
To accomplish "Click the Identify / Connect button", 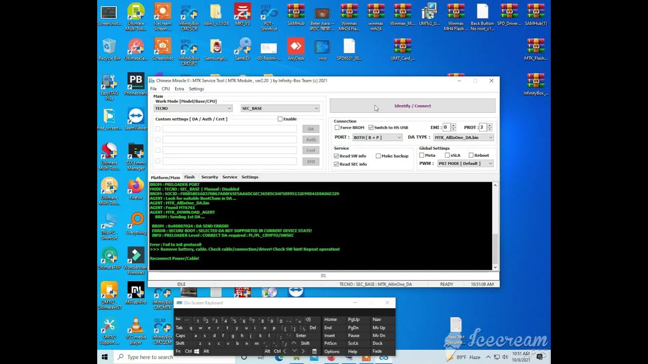I will 412,106.
